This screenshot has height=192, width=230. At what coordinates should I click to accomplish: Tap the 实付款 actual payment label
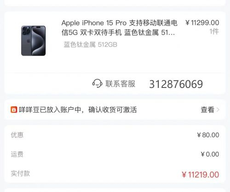20,174
